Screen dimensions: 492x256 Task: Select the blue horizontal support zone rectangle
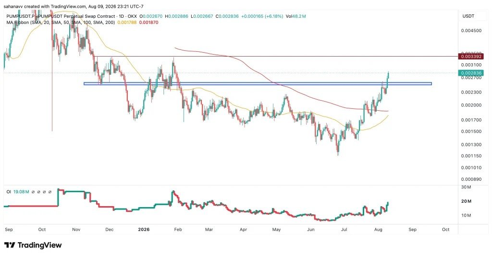[x=258, y=83]
